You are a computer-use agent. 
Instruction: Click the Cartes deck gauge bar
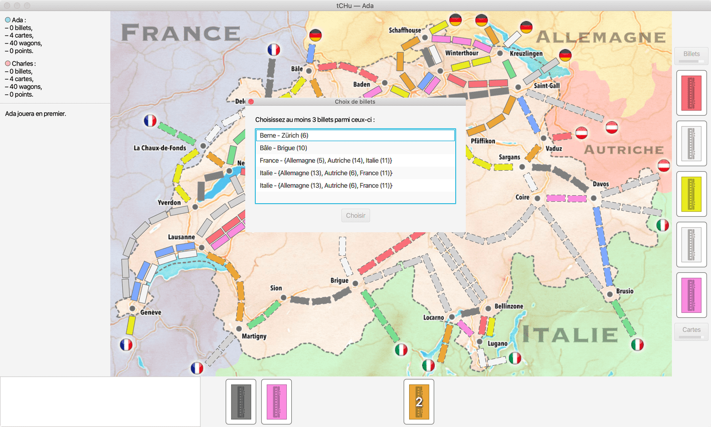(691, 337)
